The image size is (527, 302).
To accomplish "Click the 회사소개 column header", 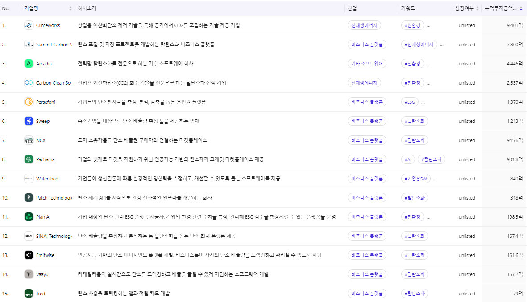I will 87,8.
